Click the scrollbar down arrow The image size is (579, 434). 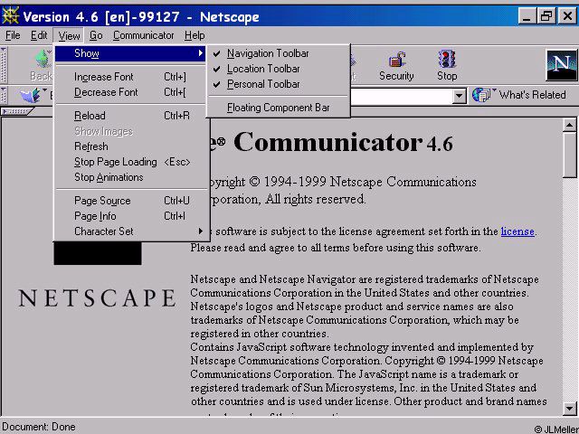(x=569, y=409)
